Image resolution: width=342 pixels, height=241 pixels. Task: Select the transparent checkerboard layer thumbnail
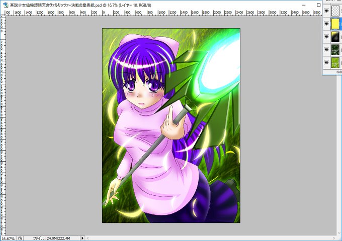[335, 11]
